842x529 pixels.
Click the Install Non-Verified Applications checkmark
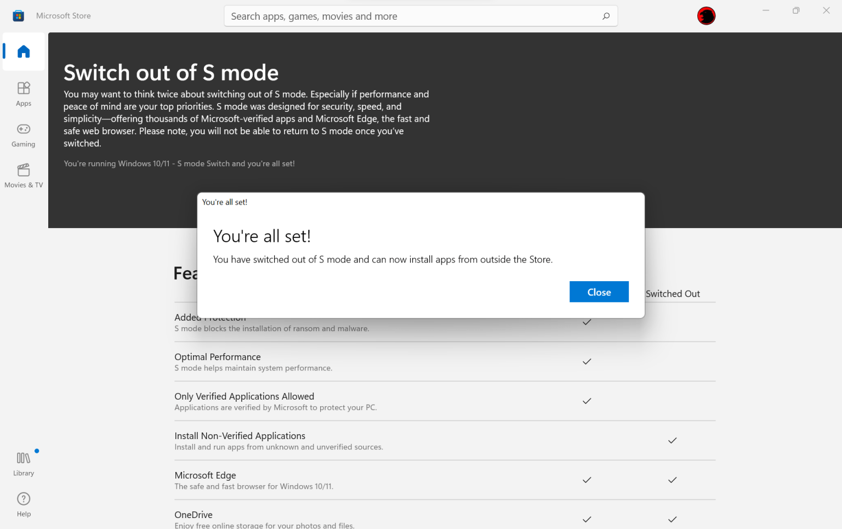click(x=672, y=440)
